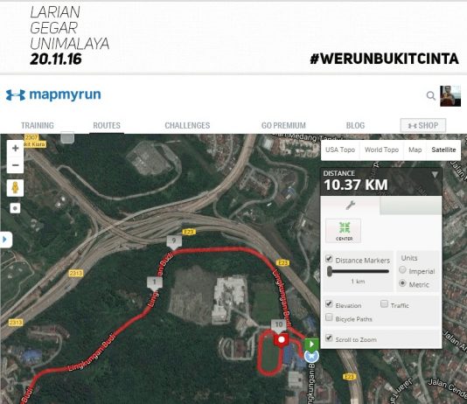The height and width of the screenshot is (404, 467).
Task: Select the Street View pegman icon
Action: pyautogui.click(x=15, y=188)
